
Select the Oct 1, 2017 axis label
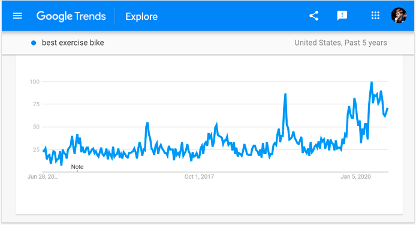[199, 176]
